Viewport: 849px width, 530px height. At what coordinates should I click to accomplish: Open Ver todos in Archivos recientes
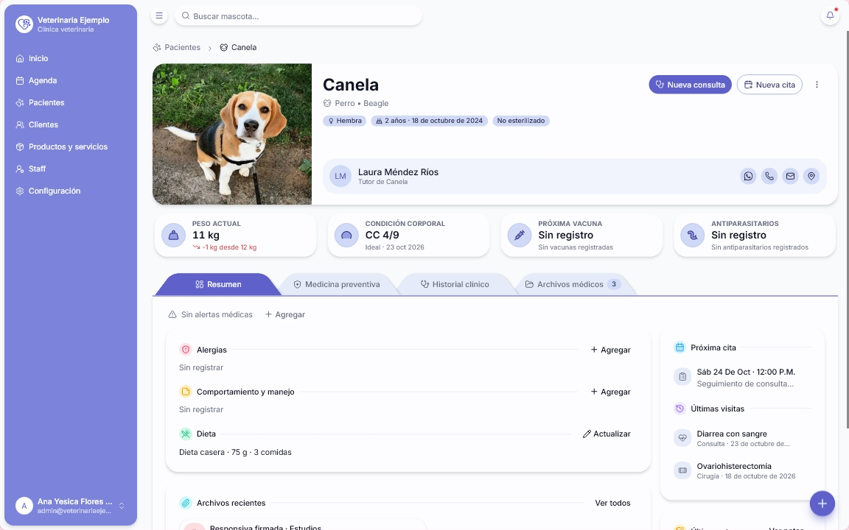(612, 503)
